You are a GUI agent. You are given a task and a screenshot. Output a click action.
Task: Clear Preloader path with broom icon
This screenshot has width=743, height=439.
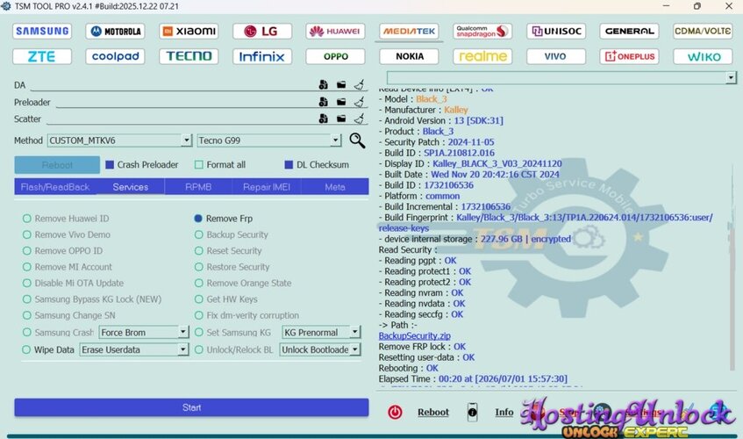[x=359, y=102]
